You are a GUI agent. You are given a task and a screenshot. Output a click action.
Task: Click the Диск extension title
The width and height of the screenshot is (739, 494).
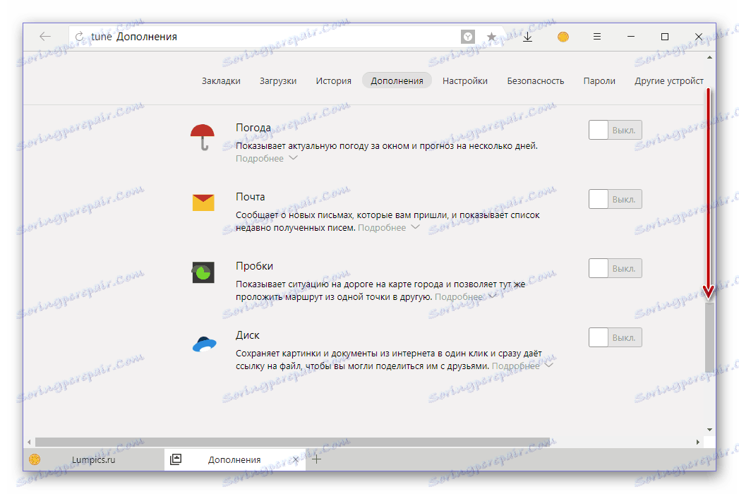(248, 335)
